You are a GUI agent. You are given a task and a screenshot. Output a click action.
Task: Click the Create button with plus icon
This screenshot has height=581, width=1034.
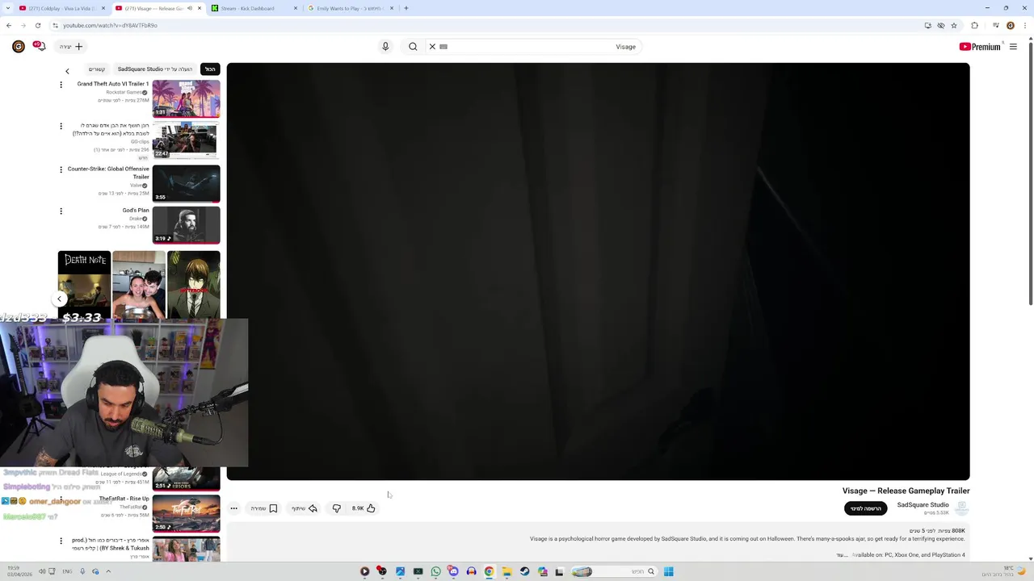point(71,47)
